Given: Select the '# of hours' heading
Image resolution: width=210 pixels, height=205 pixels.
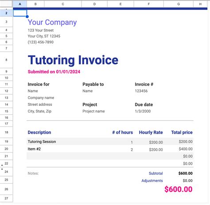Looking at the screenshot, I should (x=123, y=132).
